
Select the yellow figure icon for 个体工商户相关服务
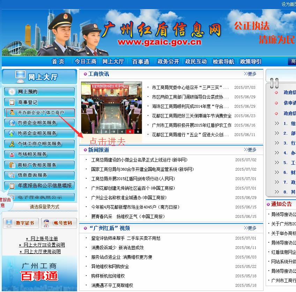coord(12,143)
